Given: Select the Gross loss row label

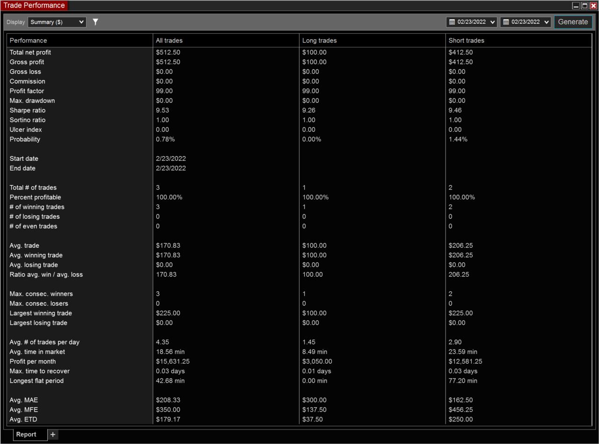Looking at the screenshot, I should pos(25,72).
